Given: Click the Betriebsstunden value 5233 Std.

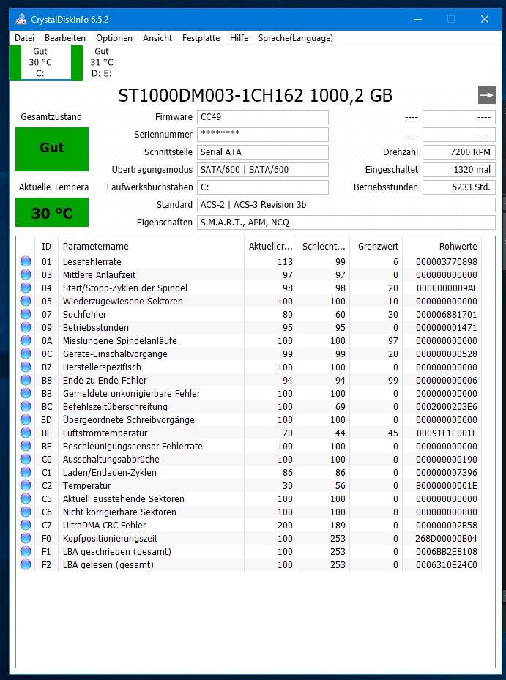Looking at the screenshot, I should click(x=458, y=187).
